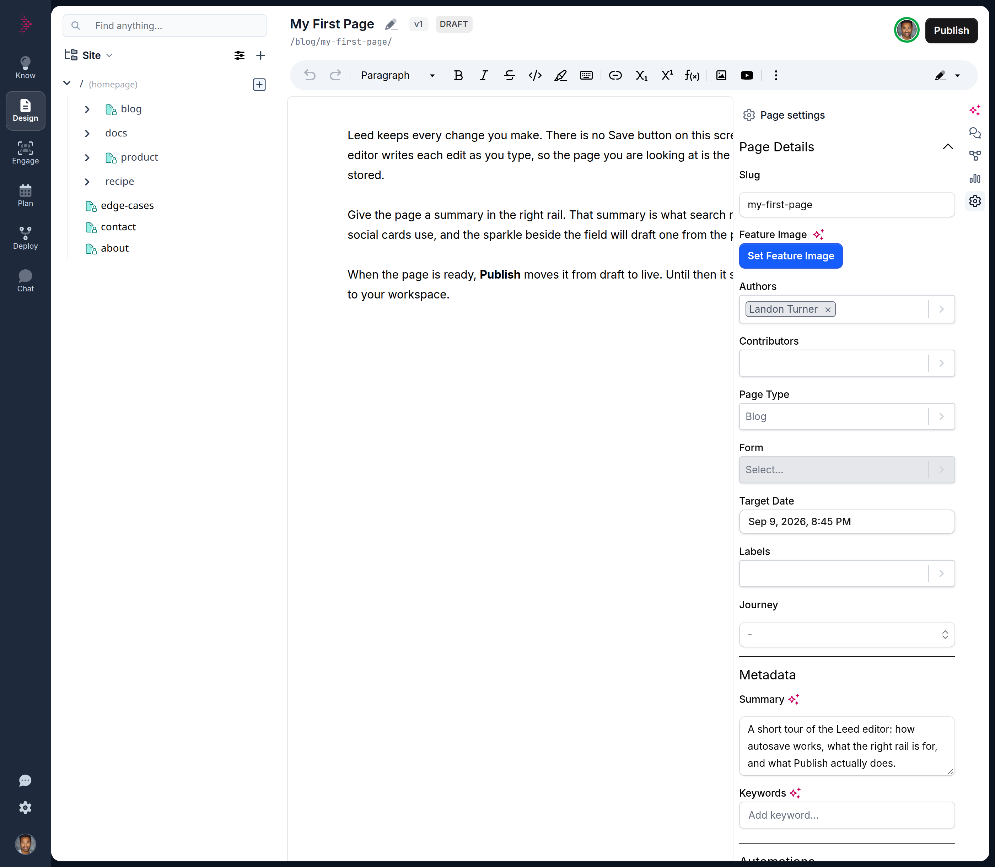Open the Labels dropdown

coord(941,574)
